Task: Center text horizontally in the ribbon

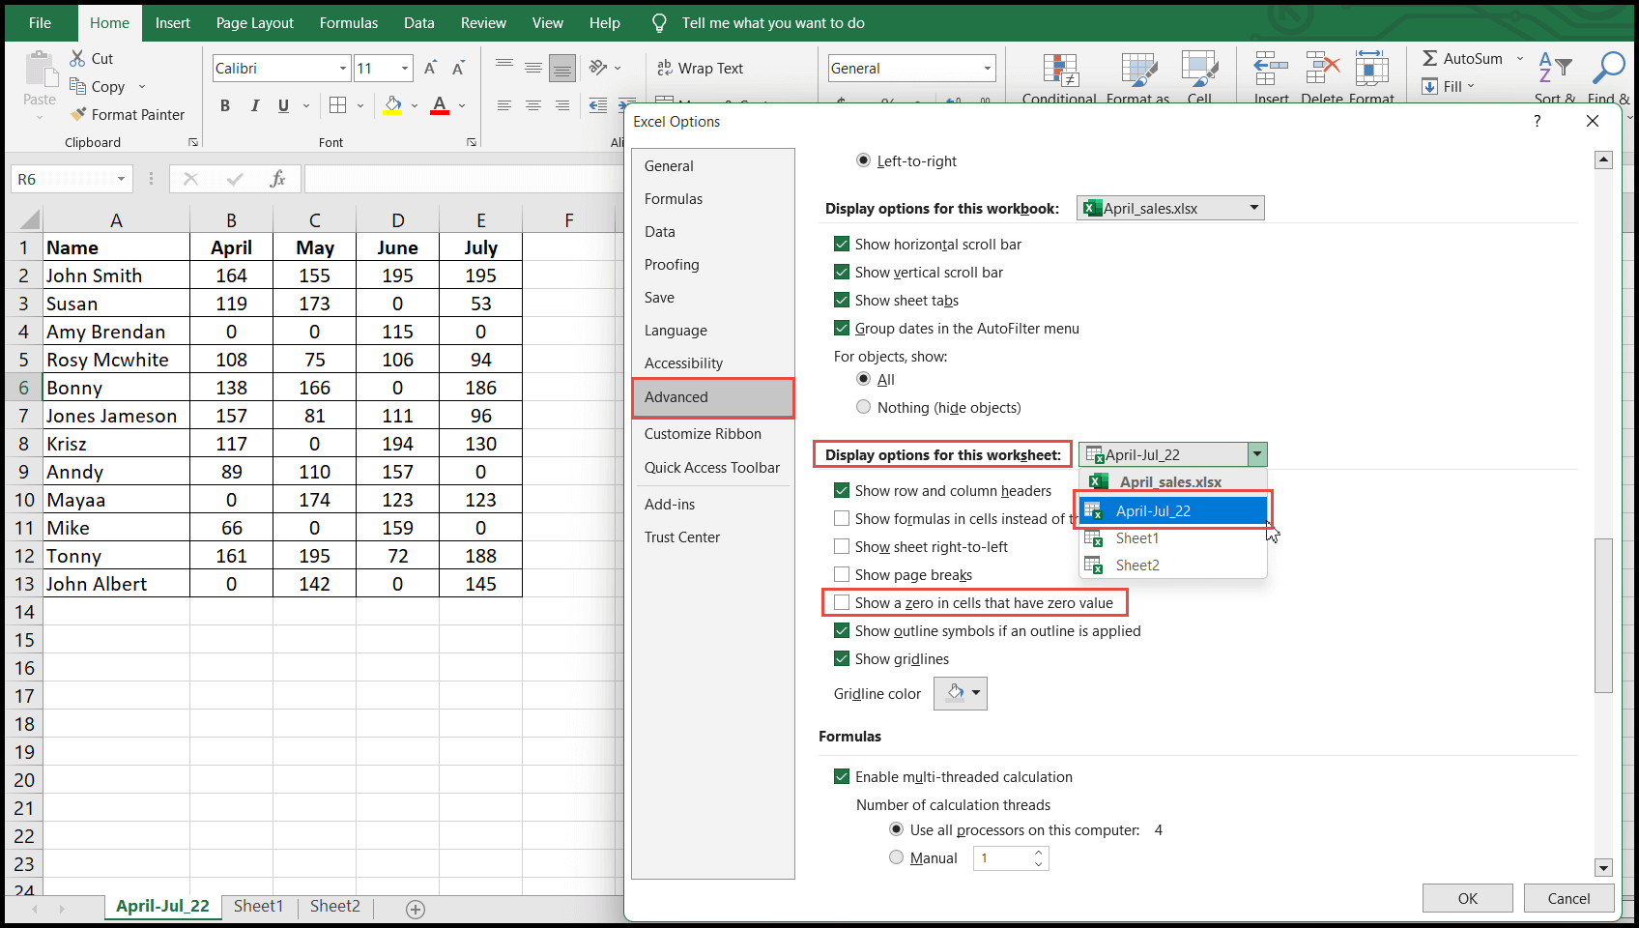Action: (533, 105)
